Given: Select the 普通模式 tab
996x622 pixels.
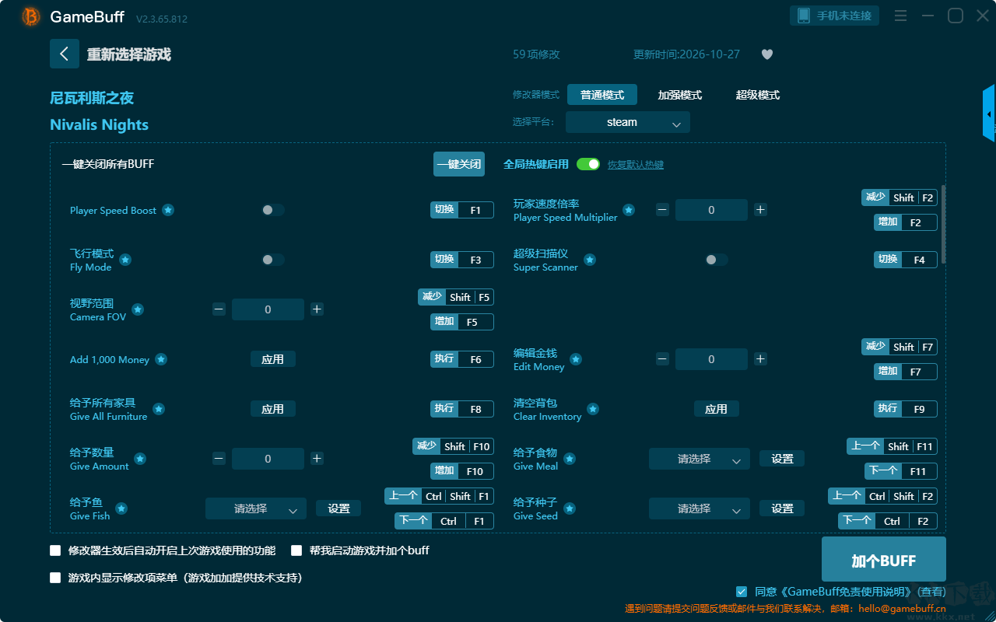Looking at the screenshot, I should coord(602,95).
